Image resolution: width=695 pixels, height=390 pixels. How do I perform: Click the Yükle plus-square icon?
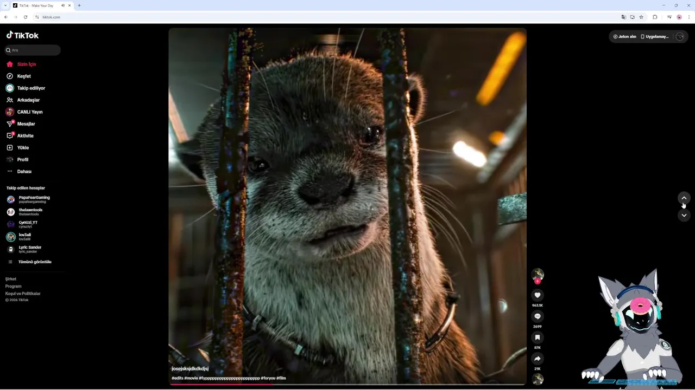[x=10, y=148]
